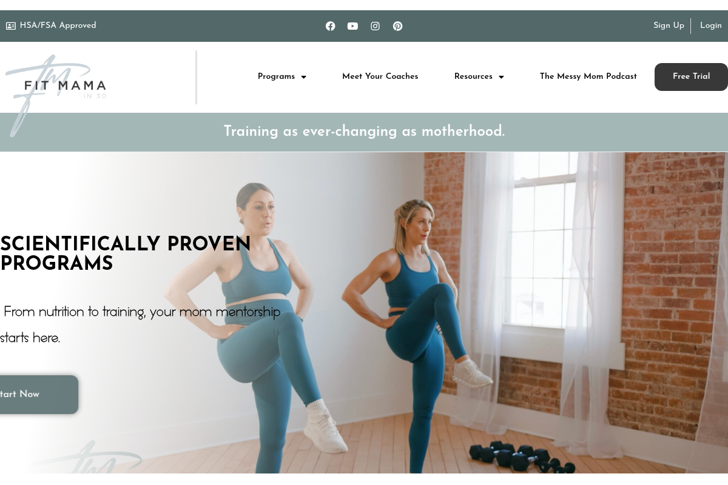
Task: Go to Meet Your Coaches page
Action: pyautogui.click(x=380, y=76)
